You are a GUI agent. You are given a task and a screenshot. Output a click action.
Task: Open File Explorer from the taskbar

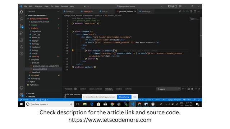point(85,104)
